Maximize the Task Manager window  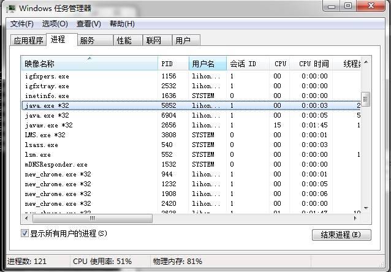click(x=348, y=6)
